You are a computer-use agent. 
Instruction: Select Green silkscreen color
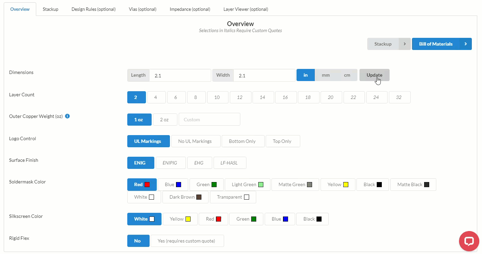click(246, 219)
